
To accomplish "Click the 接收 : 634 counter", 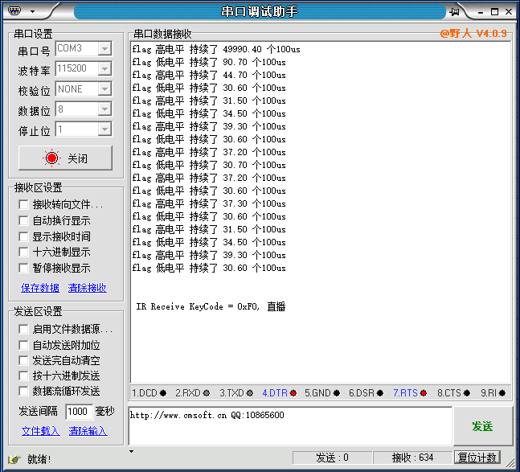I will [412, 458].
